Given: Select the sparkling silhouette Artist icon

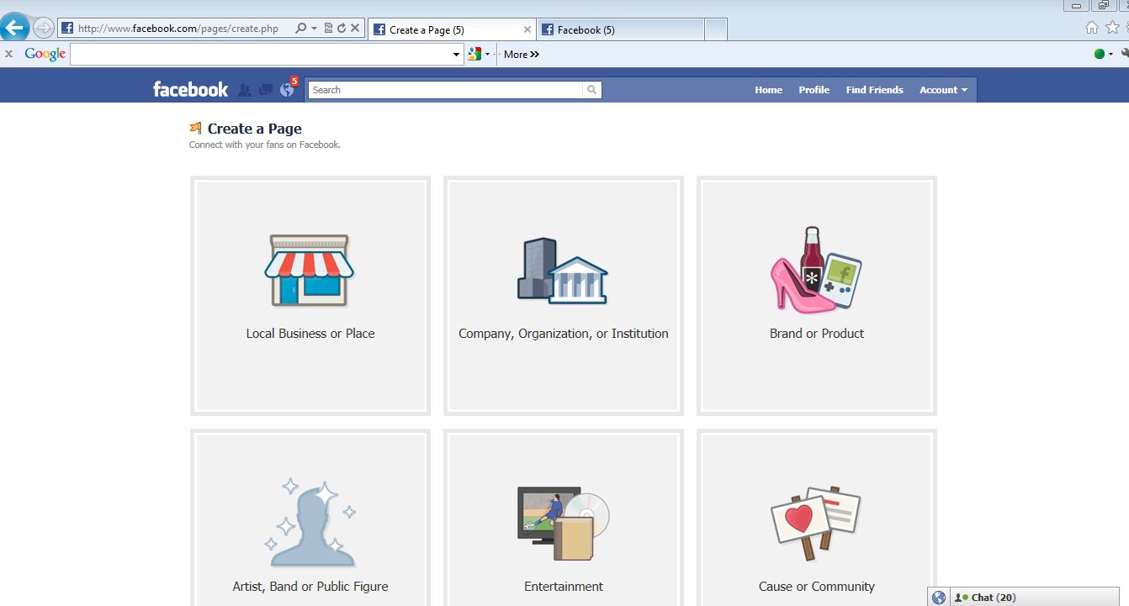Looking at the screenshot, I should click(x=310, y=523).
